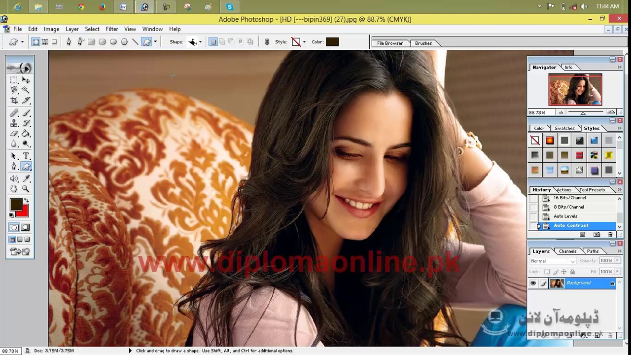Image resolution: width=631 pixels, height=355 pixels.
Task: Enable Full Screen Mode
Action: (x=27, y=240)
